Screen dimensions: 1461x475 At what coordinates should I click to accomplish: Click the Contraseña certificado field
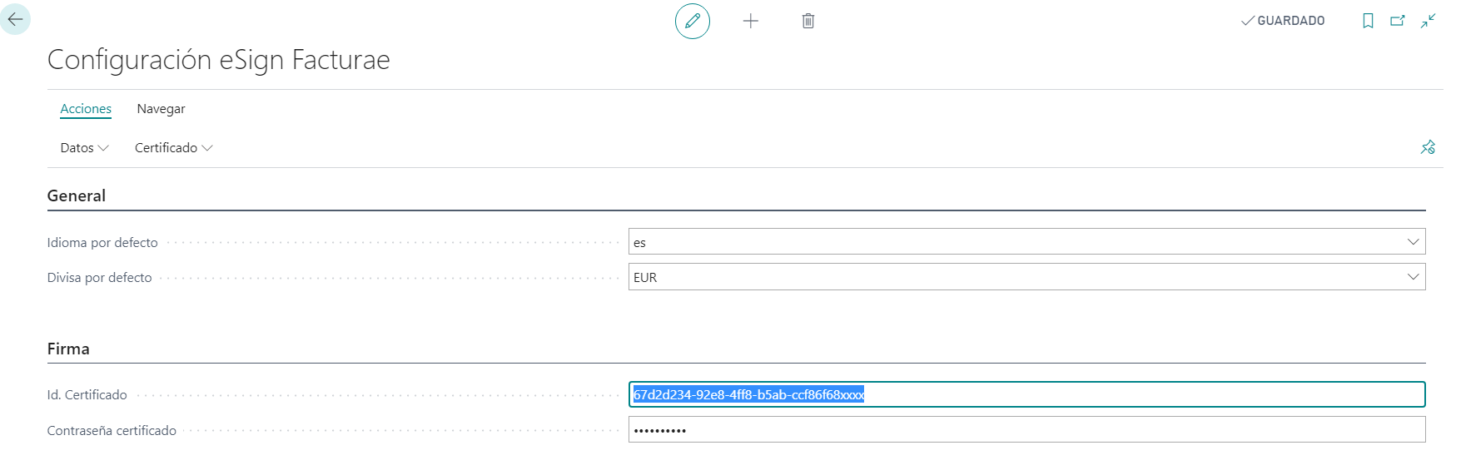point(1026,430)
